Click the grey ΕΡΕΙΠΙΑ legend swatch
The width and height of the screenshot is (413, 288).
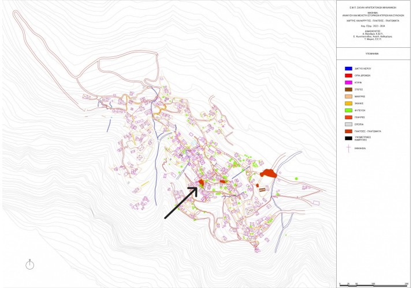pyautogui.click(x=348, y=124)
